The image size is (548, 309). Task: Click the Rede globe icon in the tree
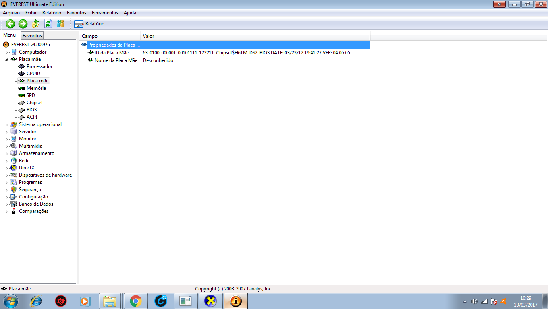click(14, 161)
